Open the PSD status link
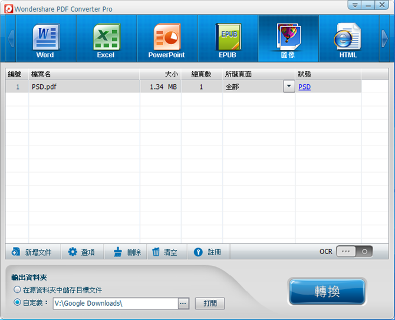The image size is (395, 320). tap(304, 87)
